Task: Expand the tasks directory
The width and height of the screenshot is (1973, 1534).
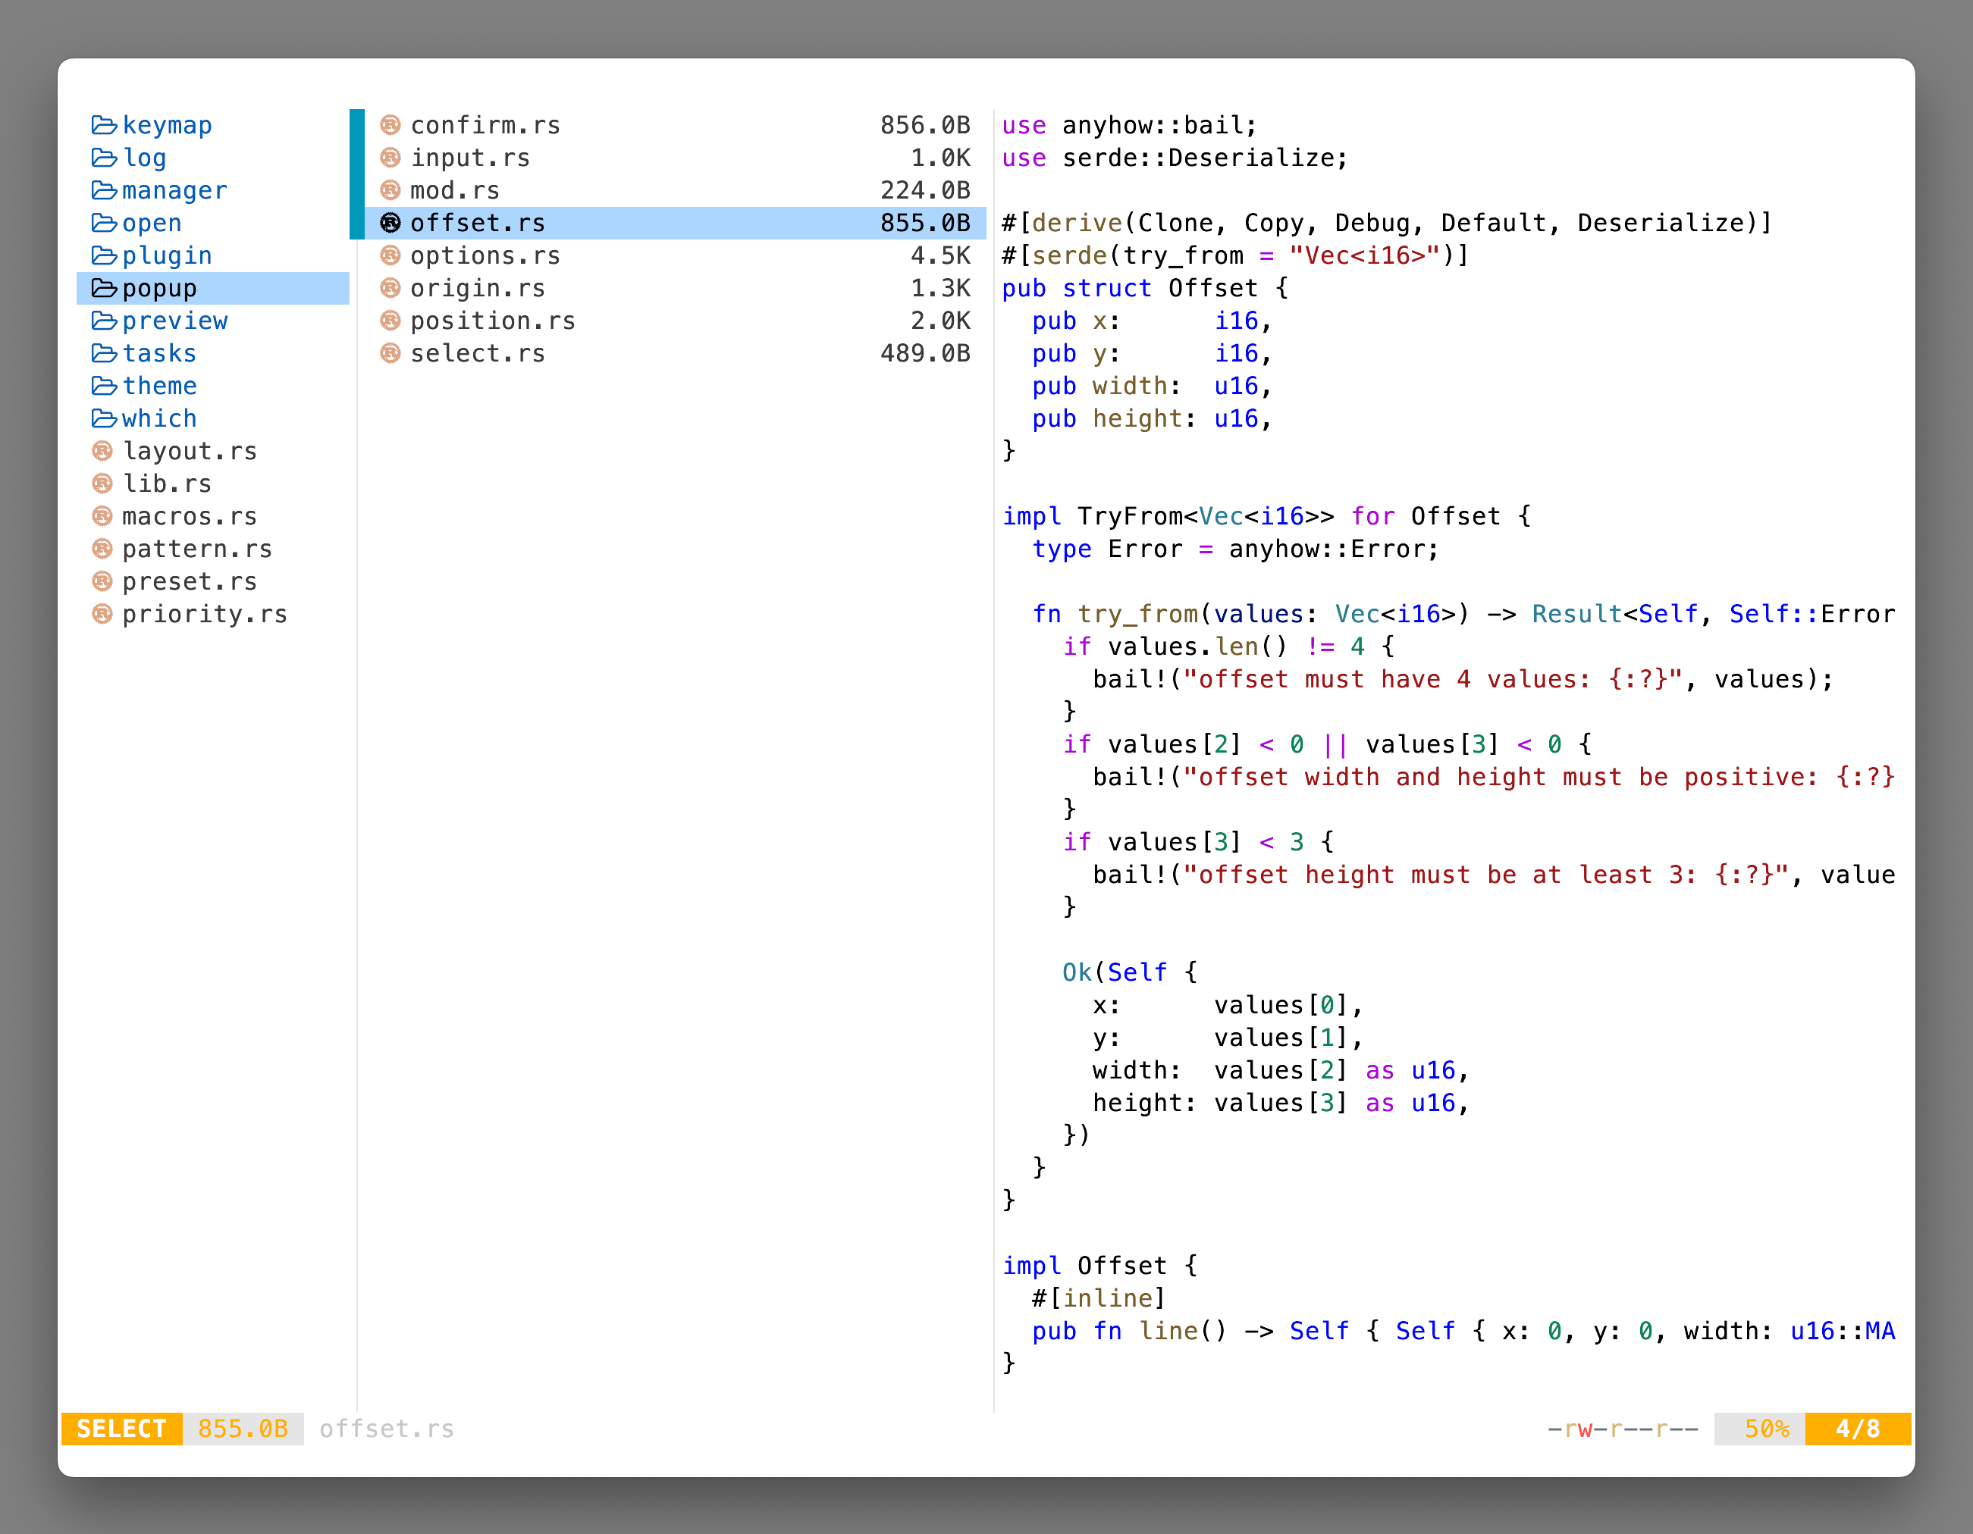Action: [159, 353]
